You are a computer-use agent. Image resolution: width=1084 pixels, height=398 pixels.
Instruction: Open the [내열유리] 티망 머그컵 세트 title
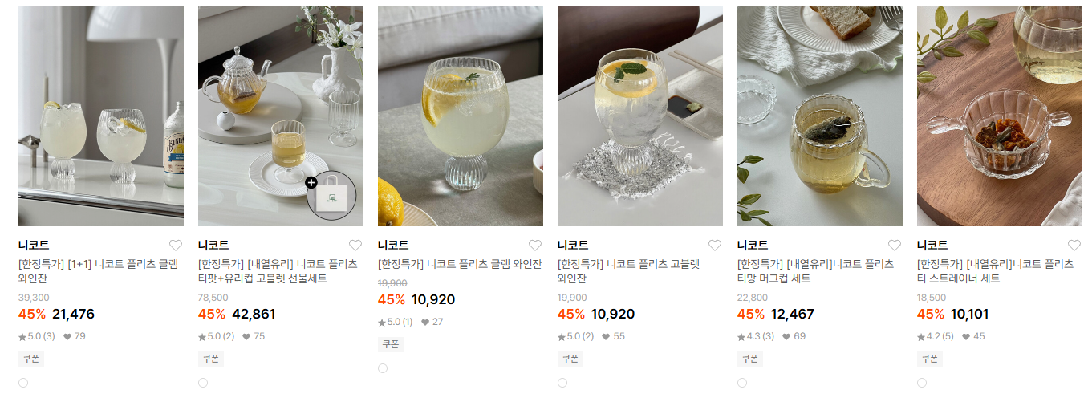point(815,271)
